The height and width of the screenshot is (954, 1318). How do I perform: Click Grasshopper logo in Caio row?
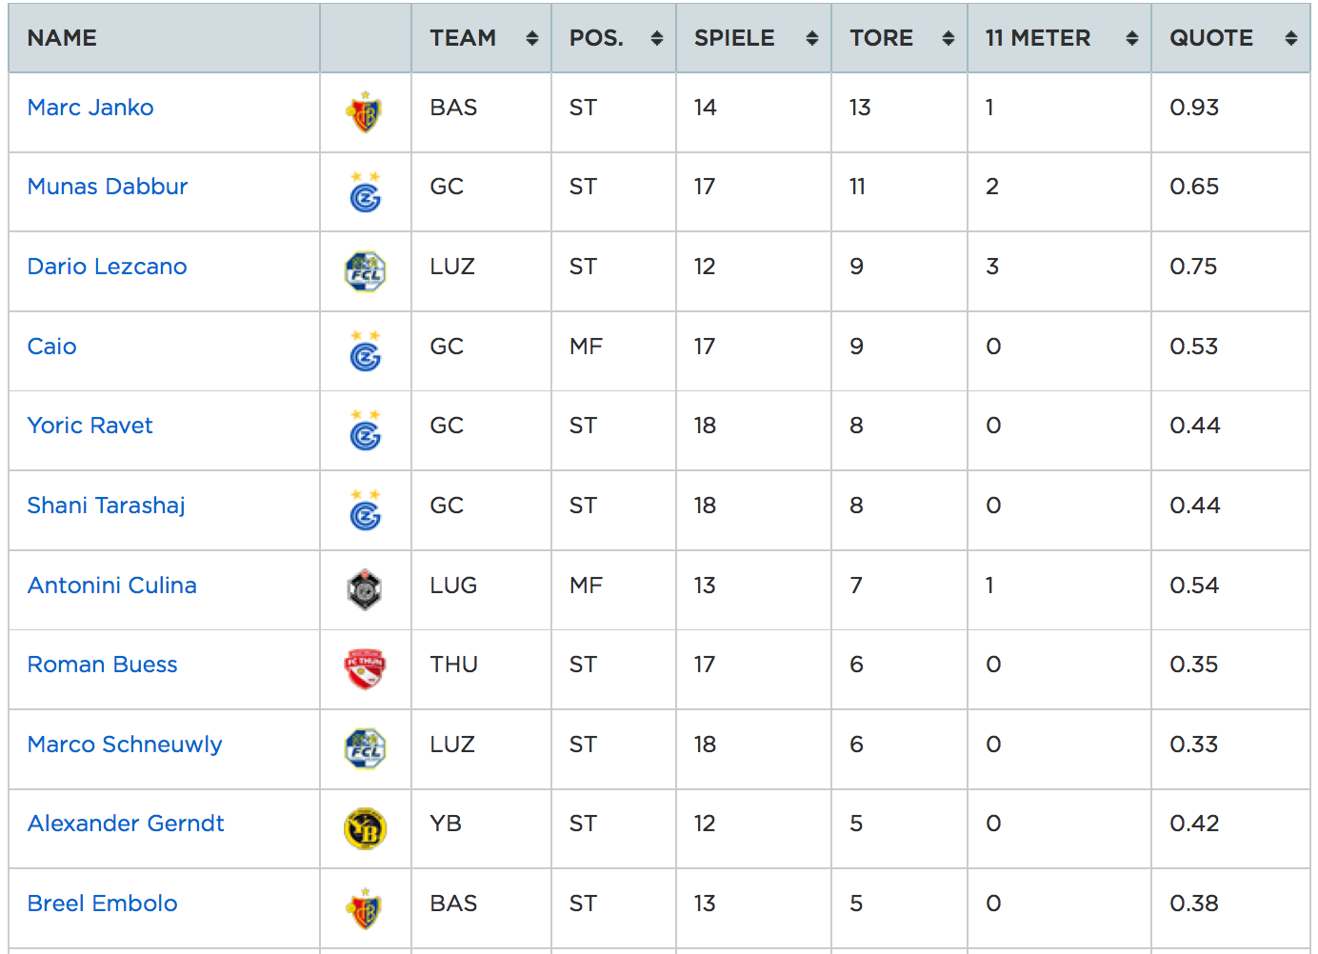pyautogui.click(x=365, y=351)
